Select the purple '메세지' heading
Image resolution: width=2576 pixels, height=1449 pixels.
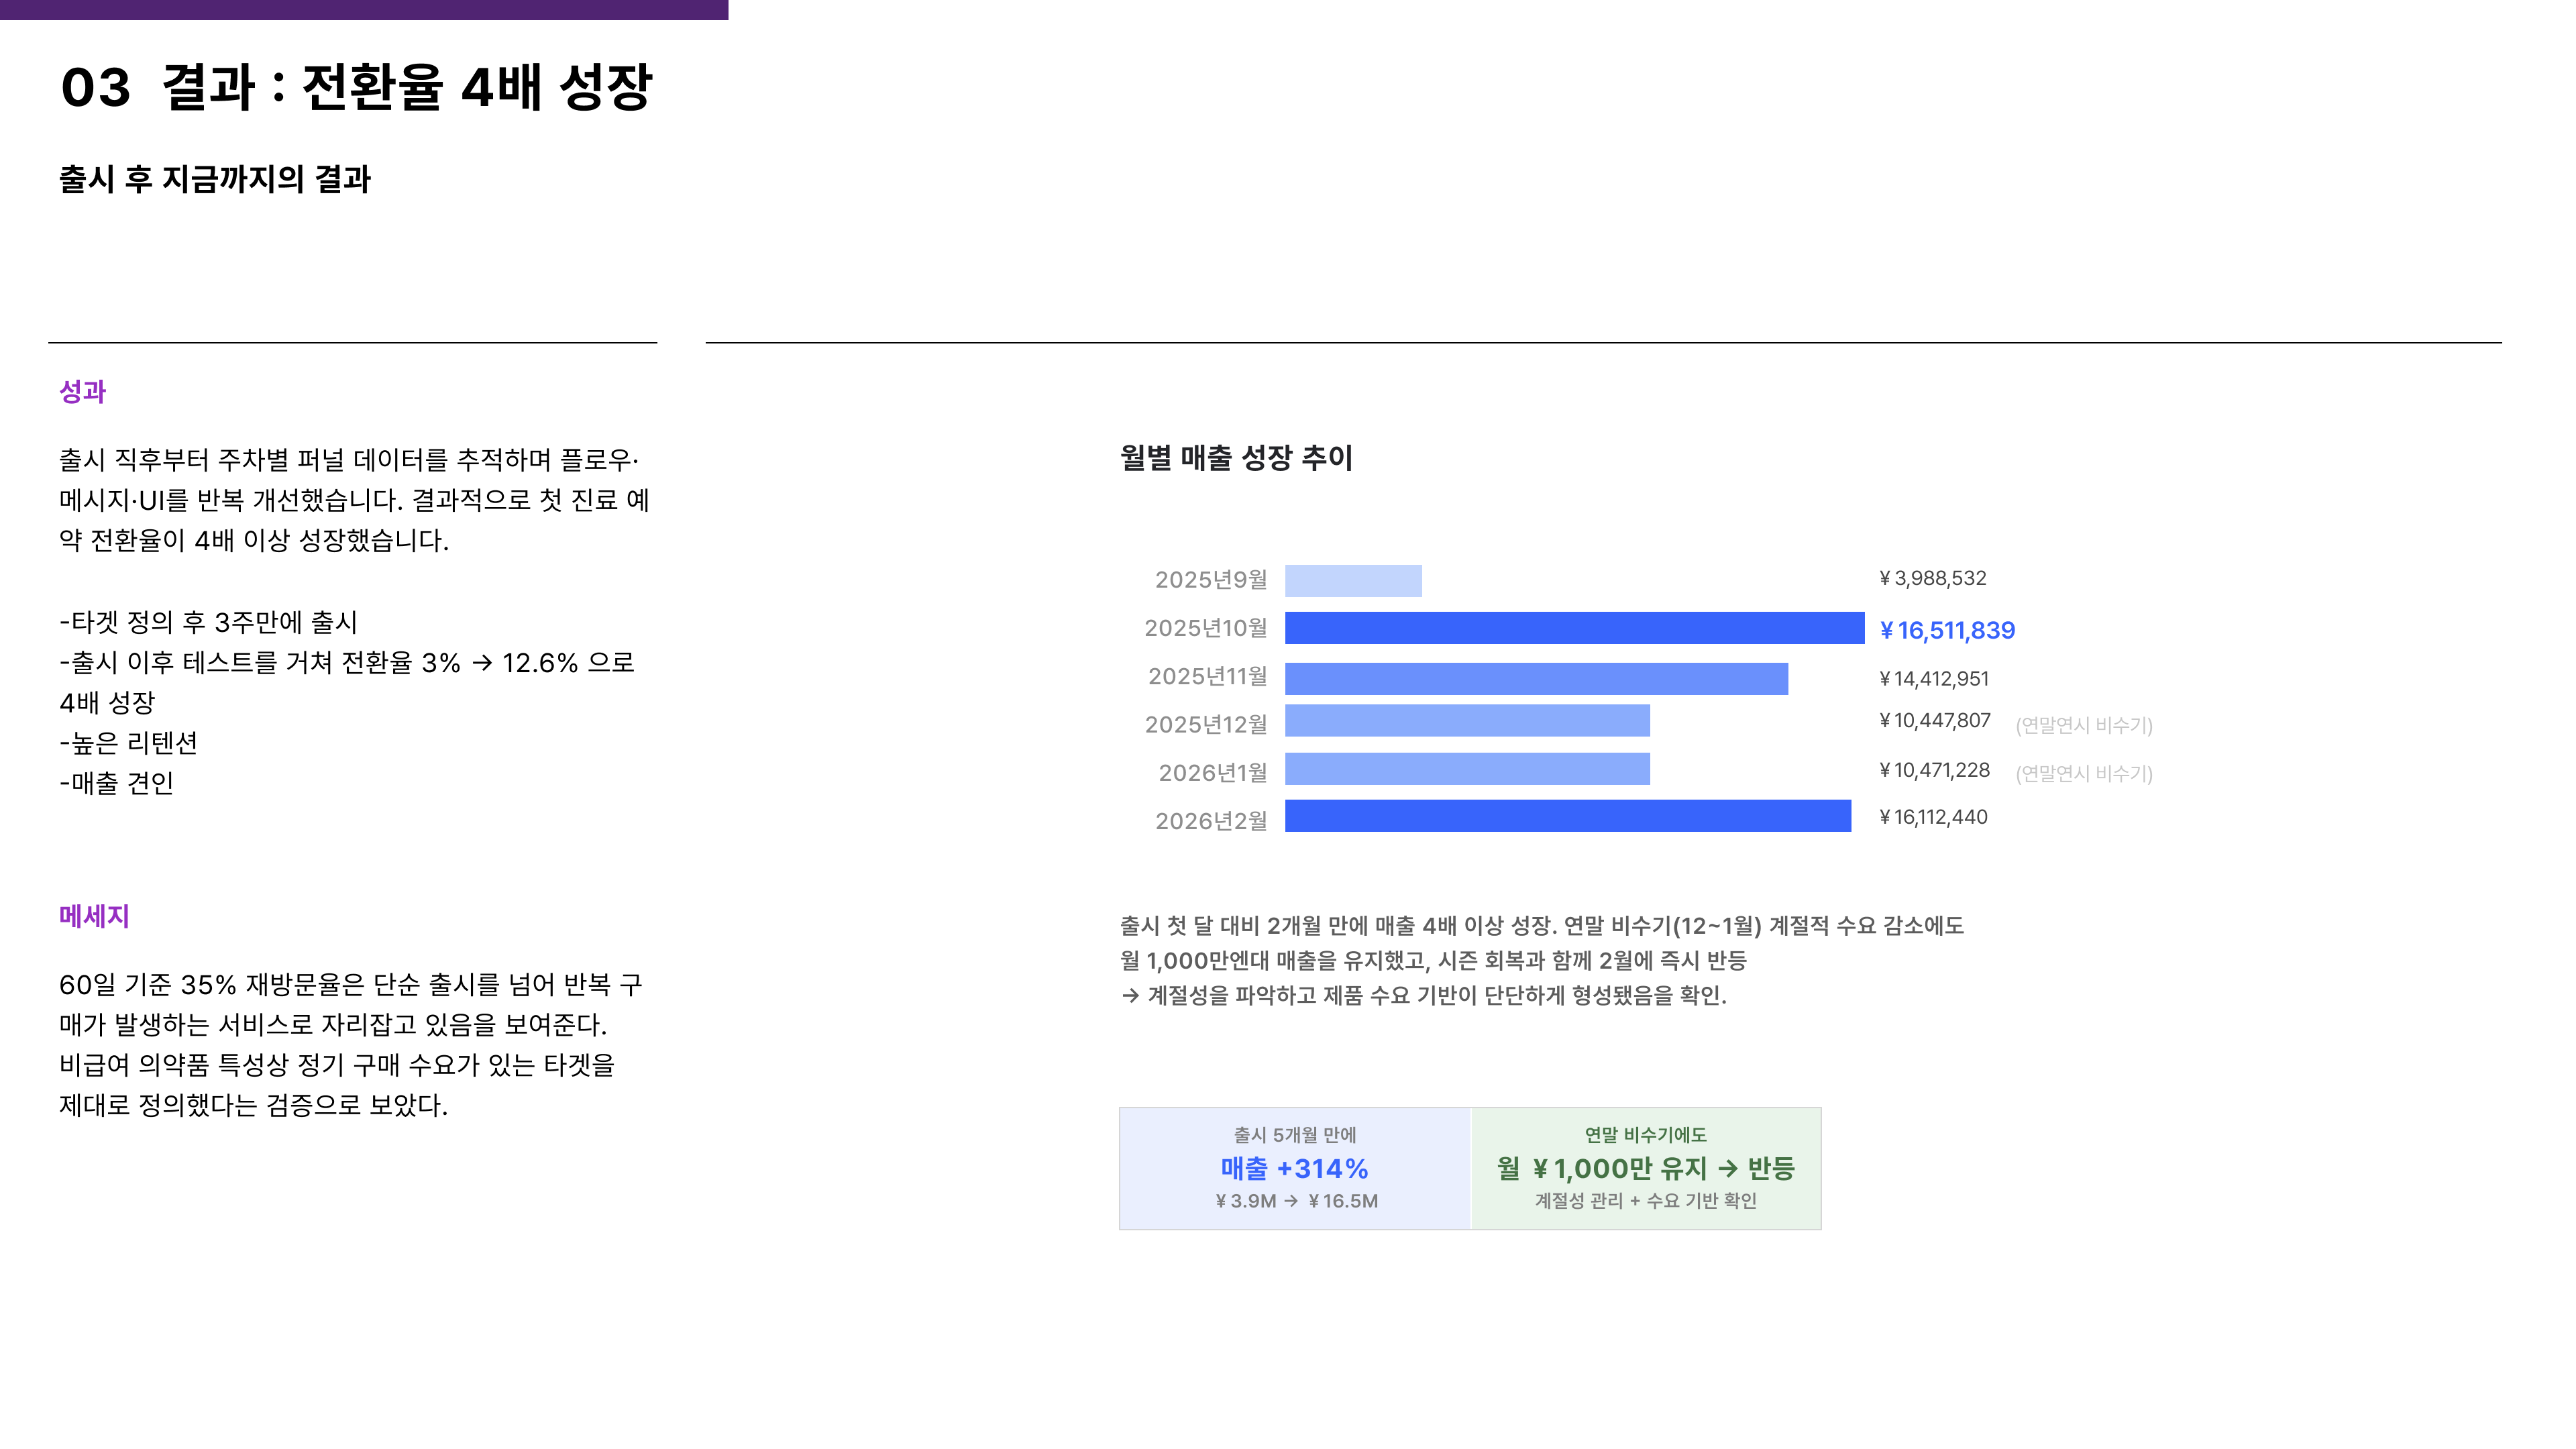(x=94, y=916)
